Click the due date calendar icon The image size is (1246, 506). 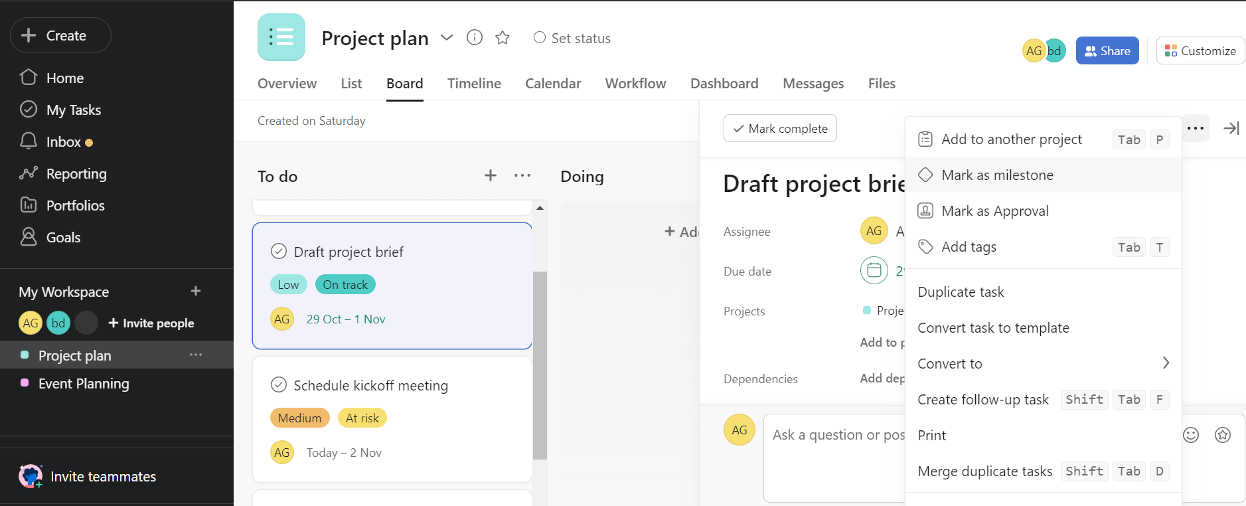tap(874, 270)
